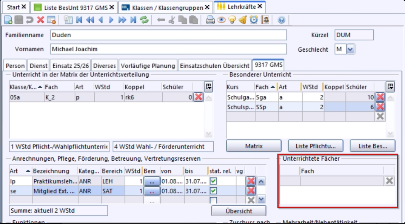
Task: Click the Matrix button
Action: tap(254, 146)
